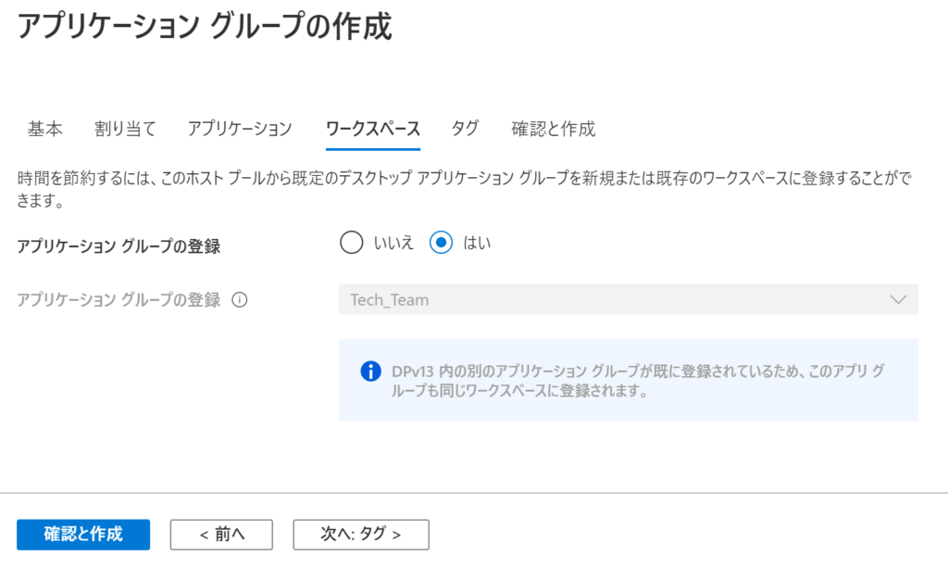The height and width of the screenshot is (567, 948).
Task: Select the いいえ radio button
Action: (x=351, y=243)
